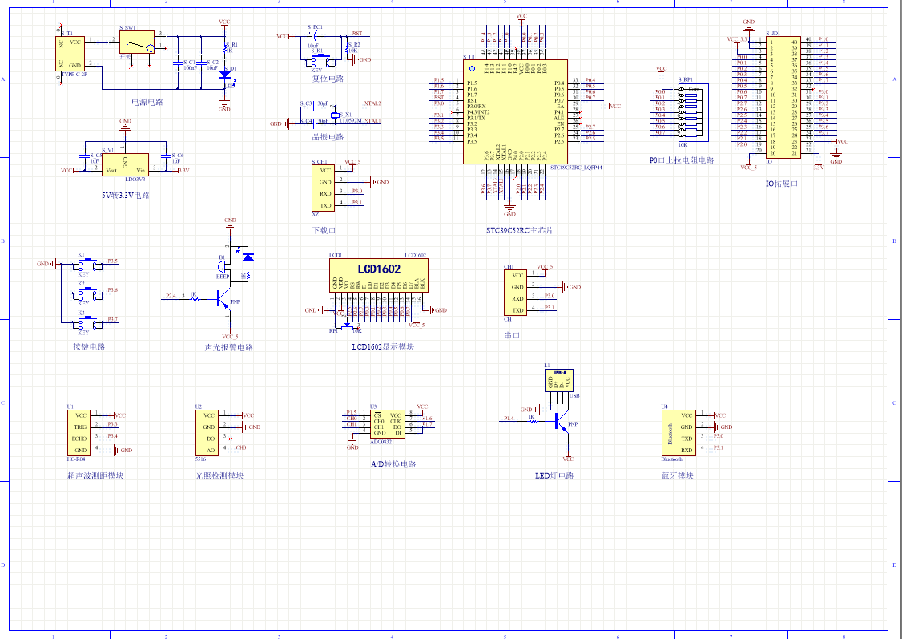The image size is (902, 639).
Task: Click the "STC89C52RC主芯片" text label
Action: coord(519,231)
